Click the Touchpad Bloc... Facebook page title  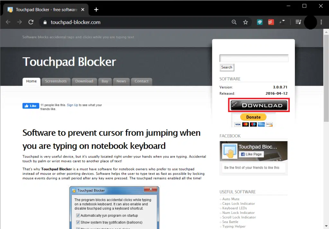[258, 147]
